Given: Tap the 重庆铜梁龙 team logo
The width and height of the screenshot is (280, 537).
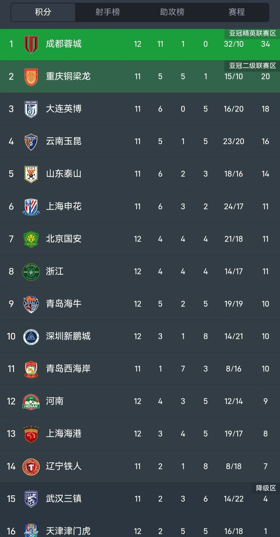Looking at the screenshot, I should [31, 76].
